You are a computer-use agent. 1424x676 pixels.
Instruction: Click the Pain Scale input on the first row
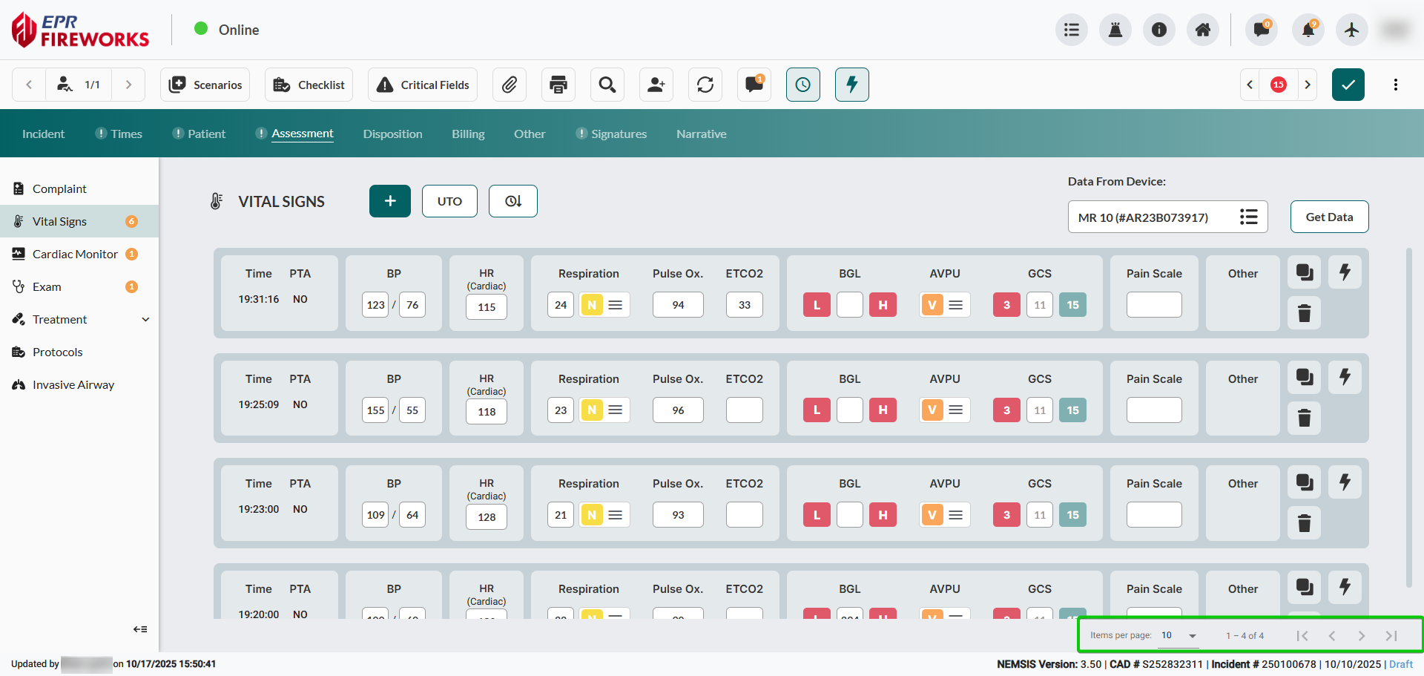click(x=1153, y=304)
